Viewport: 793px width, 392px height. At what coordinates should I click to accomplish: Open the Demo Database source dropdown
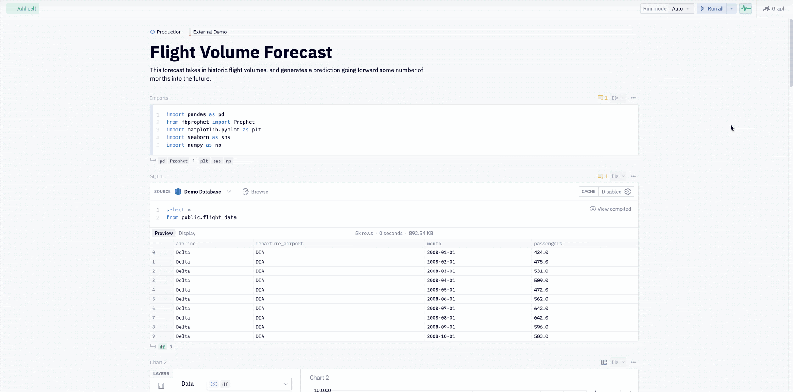coord(203,192)
